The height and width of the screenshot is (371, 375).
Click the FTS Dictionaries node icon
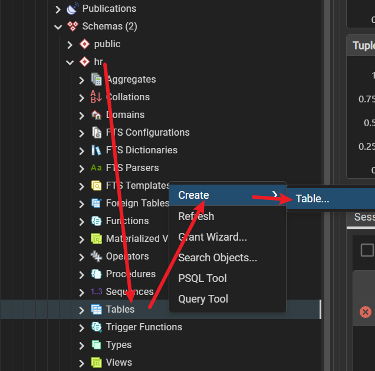96,150
